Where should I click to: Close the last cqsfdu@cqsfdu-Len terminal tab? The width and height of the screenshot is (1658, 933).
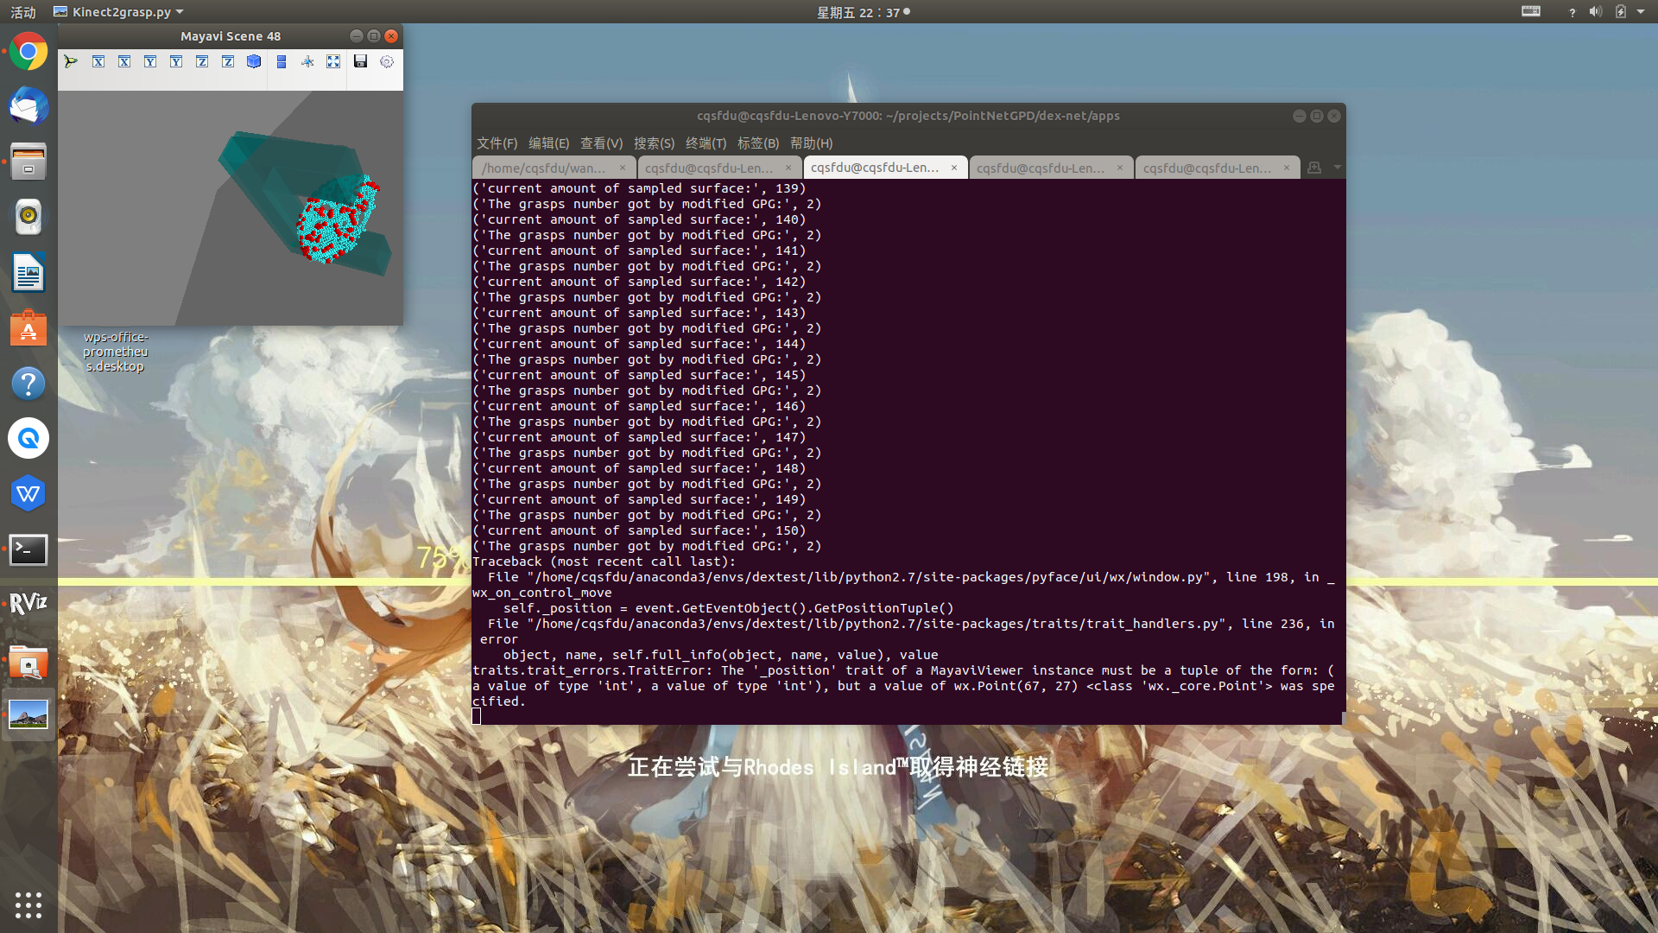1286,168
